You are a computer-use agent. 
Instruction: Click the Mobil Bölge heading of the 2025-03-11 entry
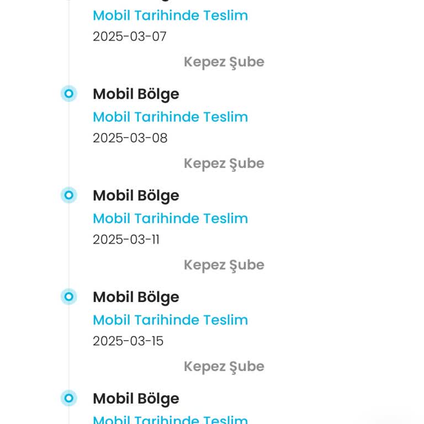coord(136,195)
